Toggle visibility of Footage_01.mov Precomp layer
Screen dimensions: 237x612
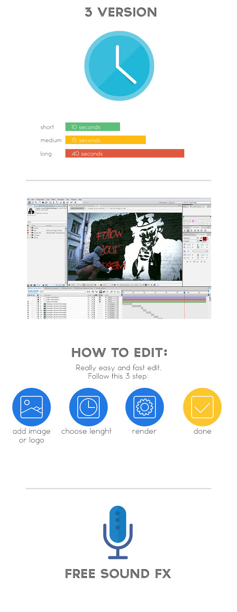pyautogui.click(x=28, y=304)
